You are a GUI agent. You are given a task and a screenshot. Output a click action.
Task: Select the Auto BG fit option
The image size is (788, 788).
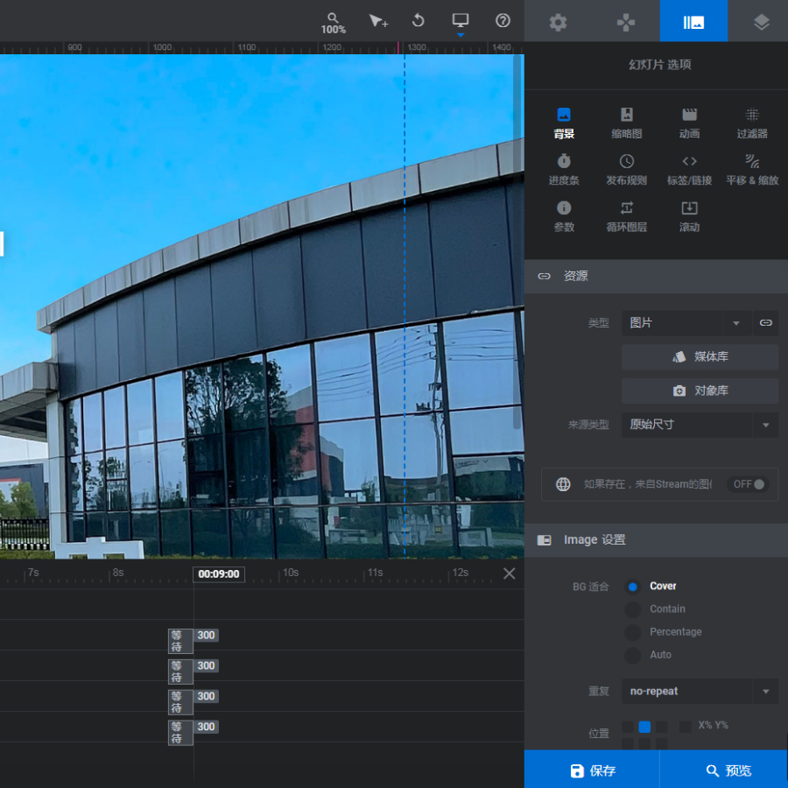[x=633, y=655]
